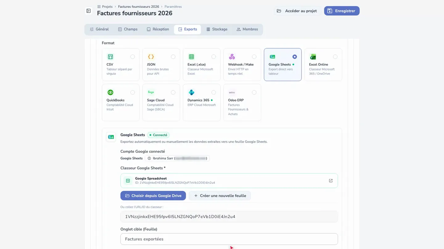Image resolution: width=444 pixels, height=249 pixels.
Task: Click the Ibrahima Sarr account chip
Action: (x=177, y=158)
